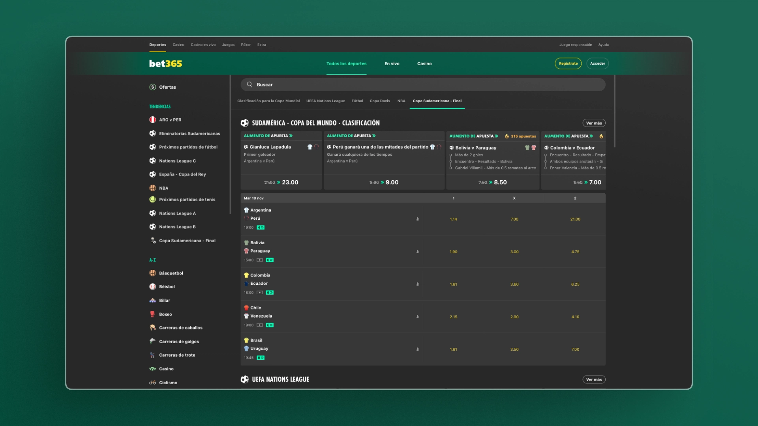This screenshot has height=426, width=758.
Task: Click the Boxeo glove icon
Action: [152, 314]
